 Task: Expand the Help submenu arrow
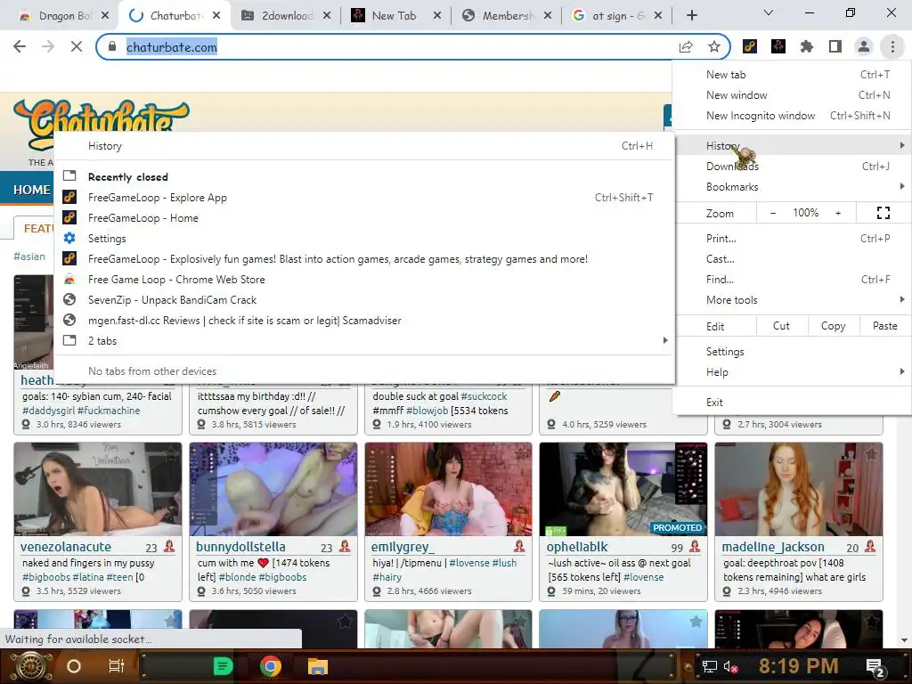tap(901, 371)
